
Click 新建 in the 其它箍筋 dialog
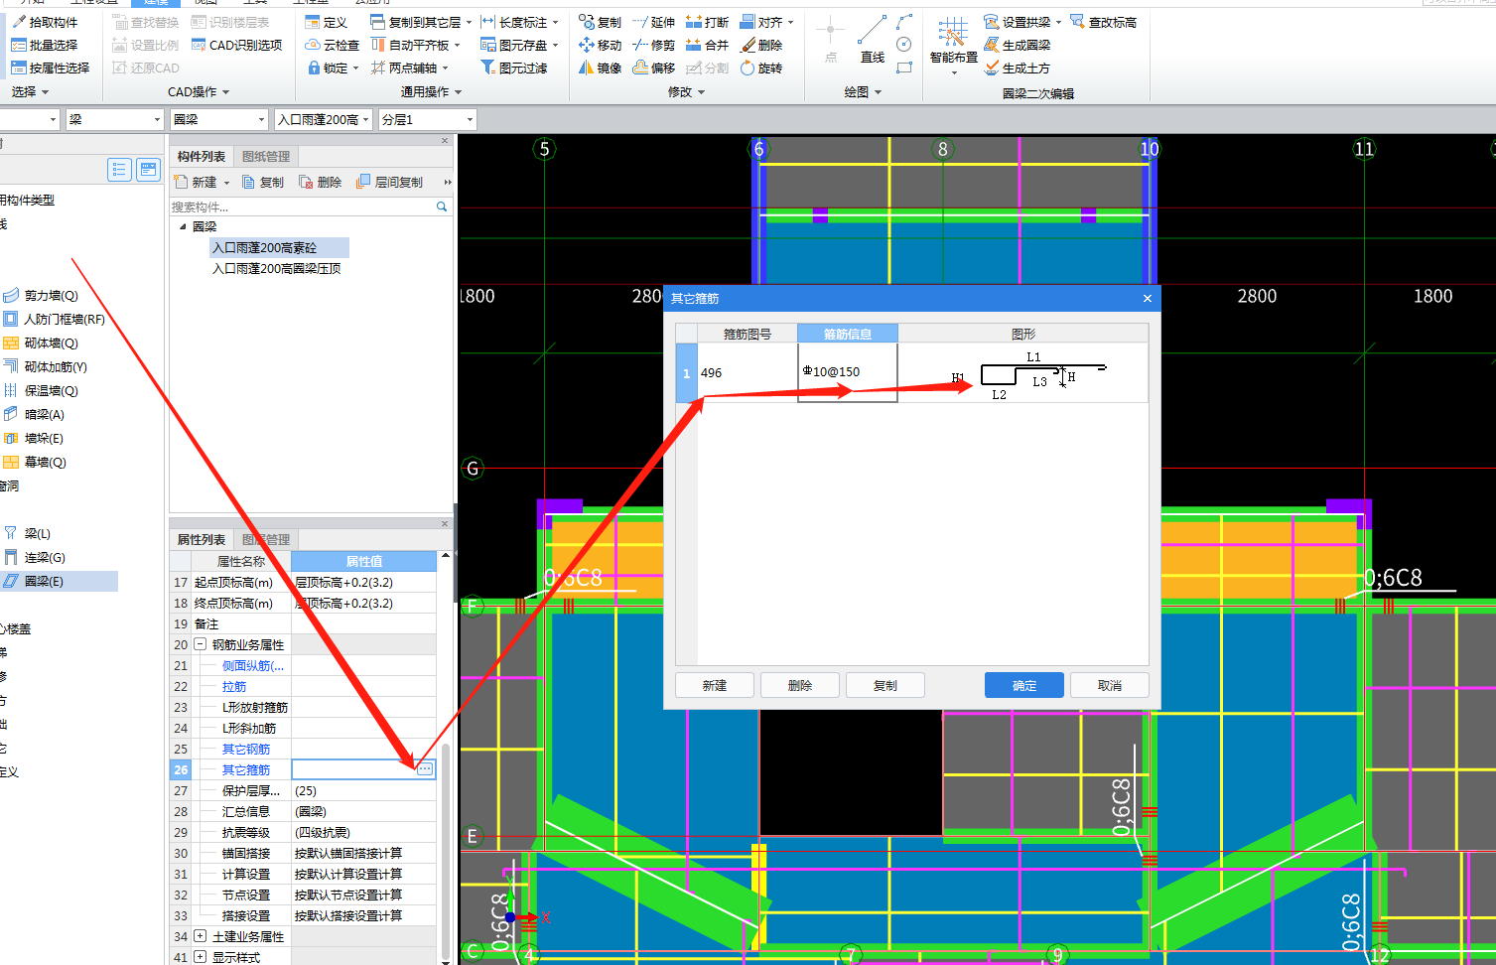pyautogui.click(x=715, y=685)
